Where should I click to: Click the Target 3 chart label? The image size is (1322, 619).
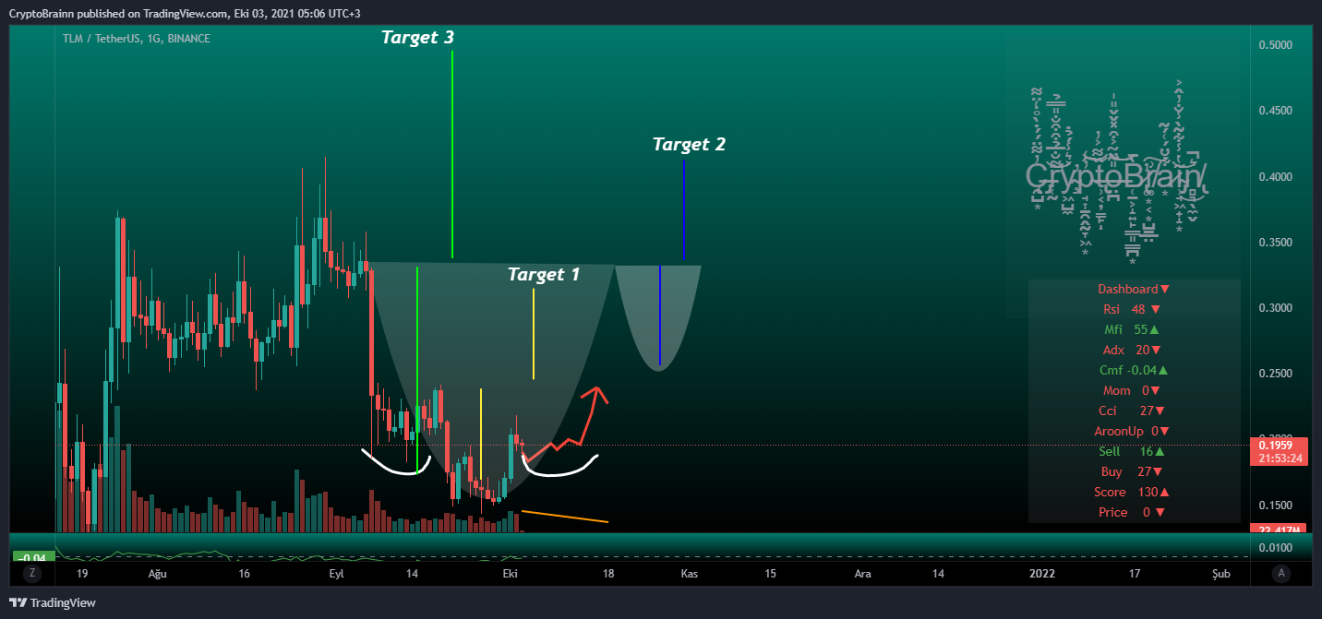coord(418,38)
